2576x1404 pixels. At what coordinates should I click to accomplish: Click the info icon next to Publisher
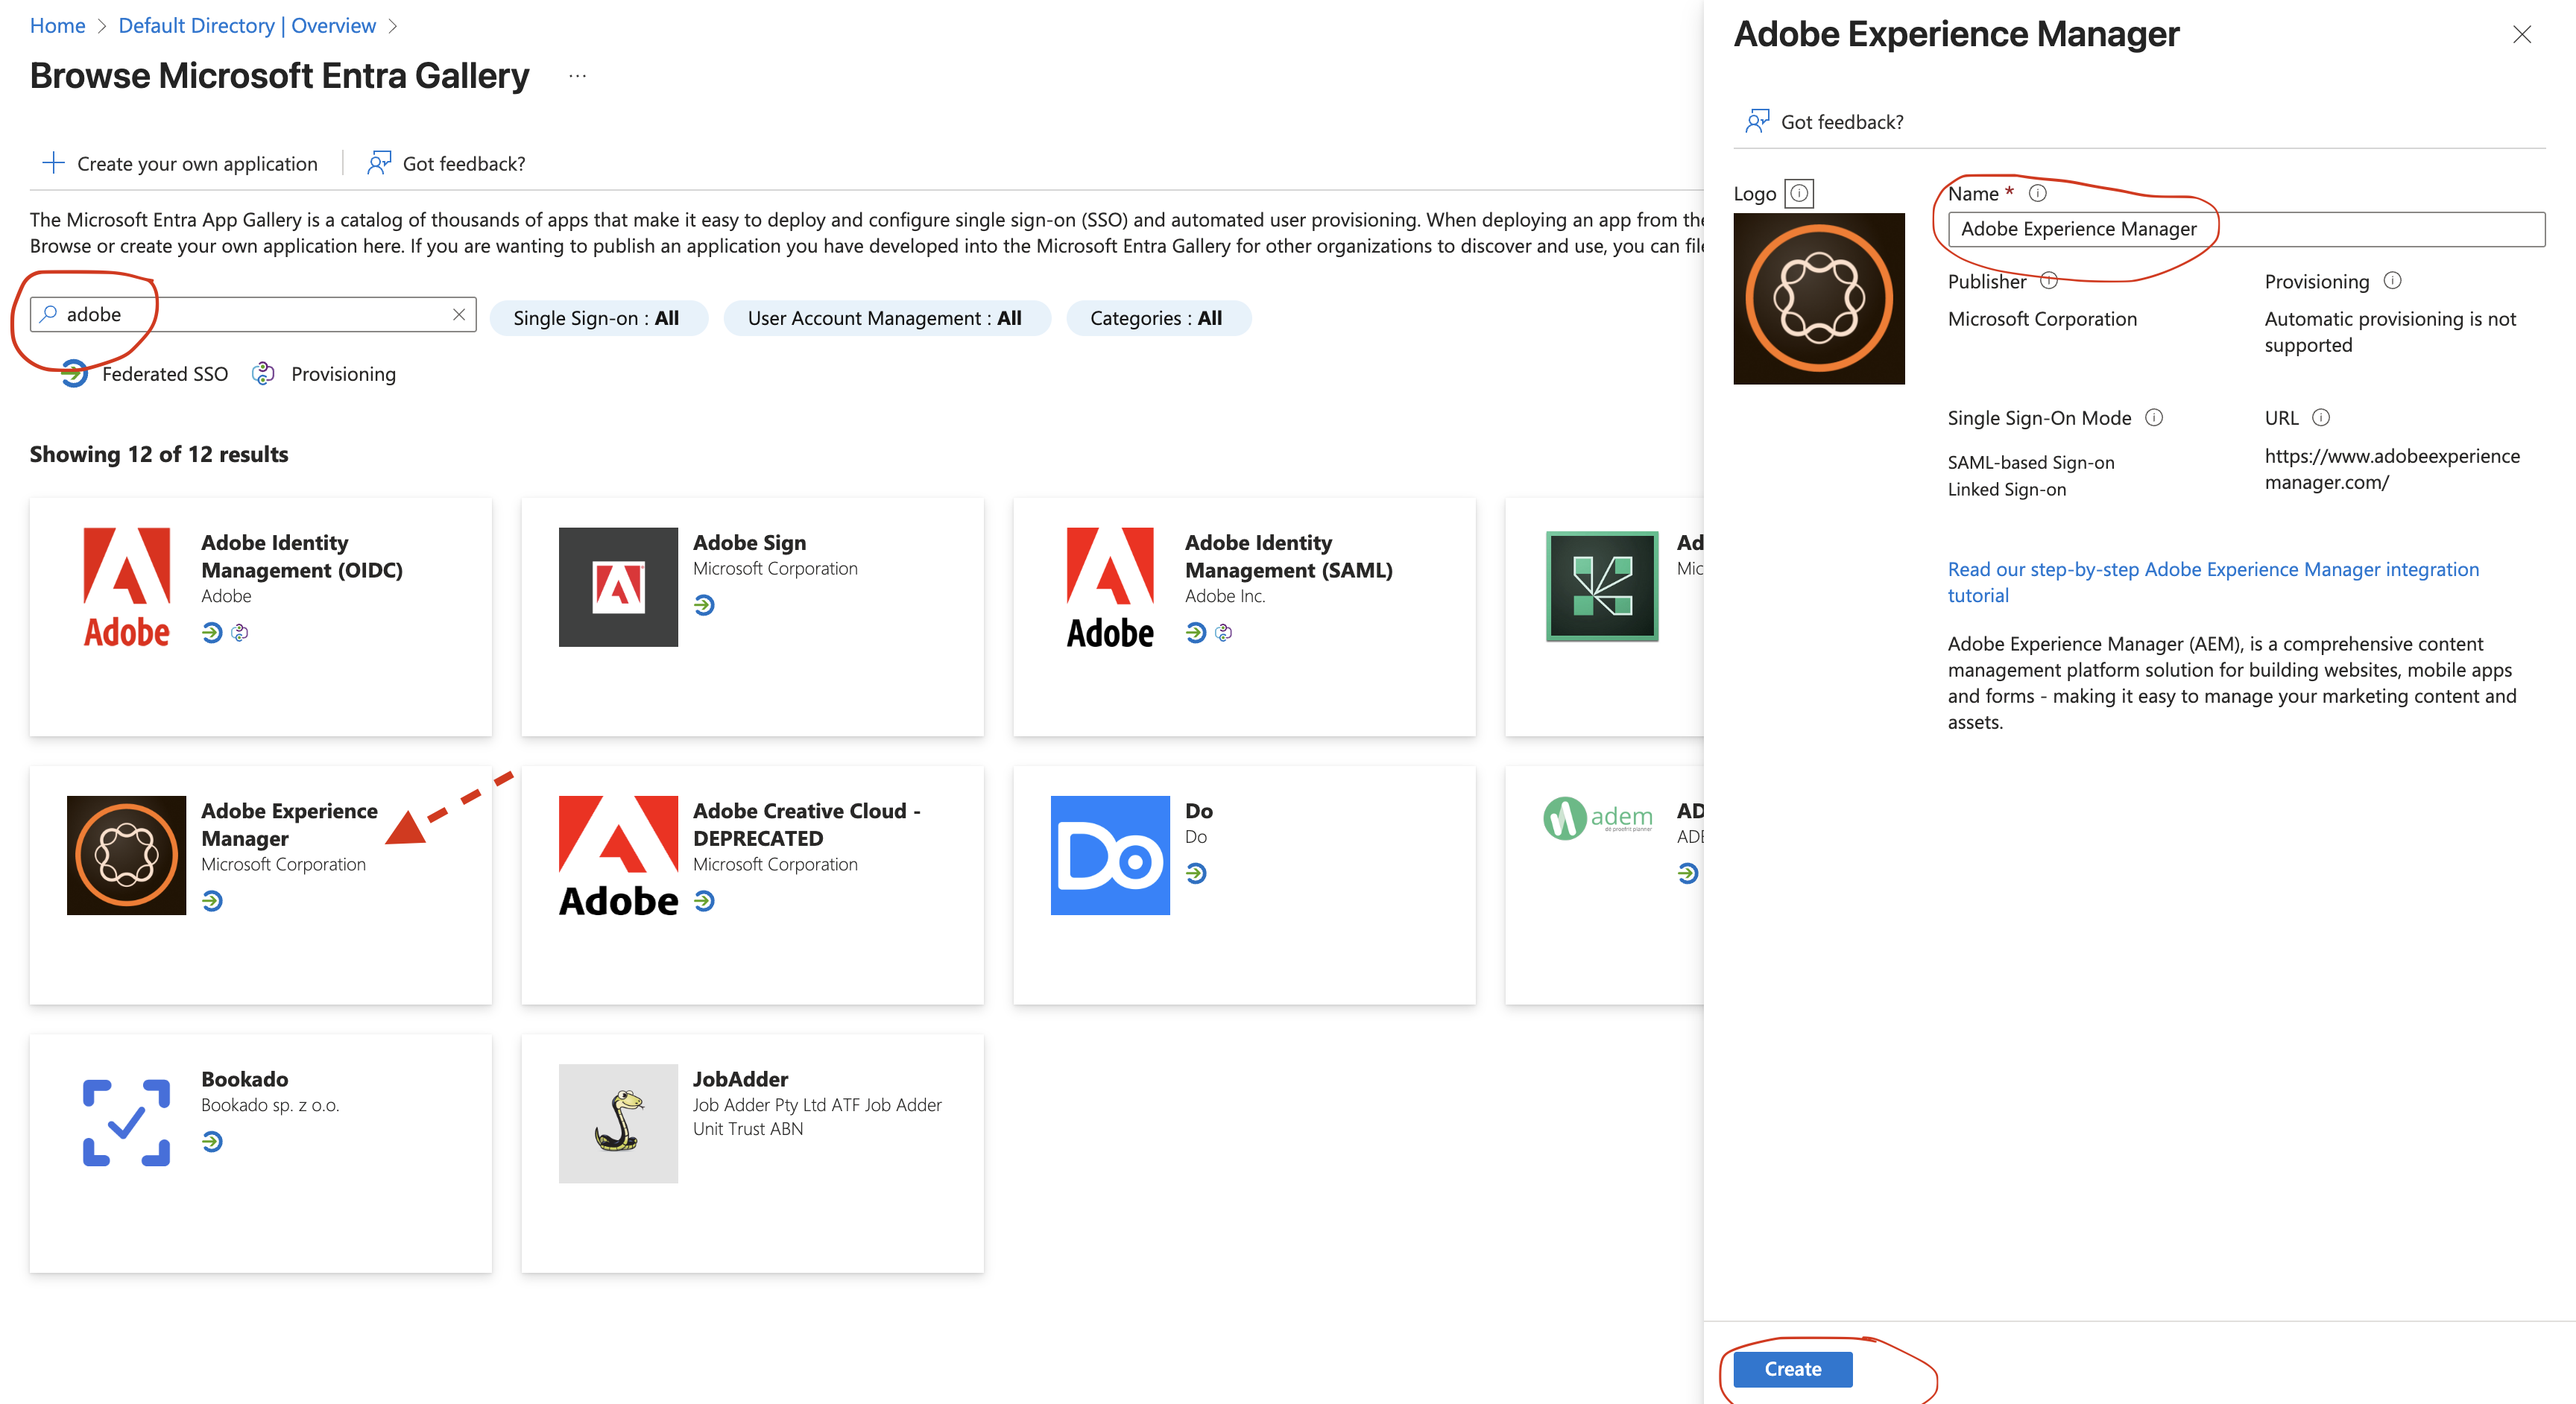[2049, 280]
